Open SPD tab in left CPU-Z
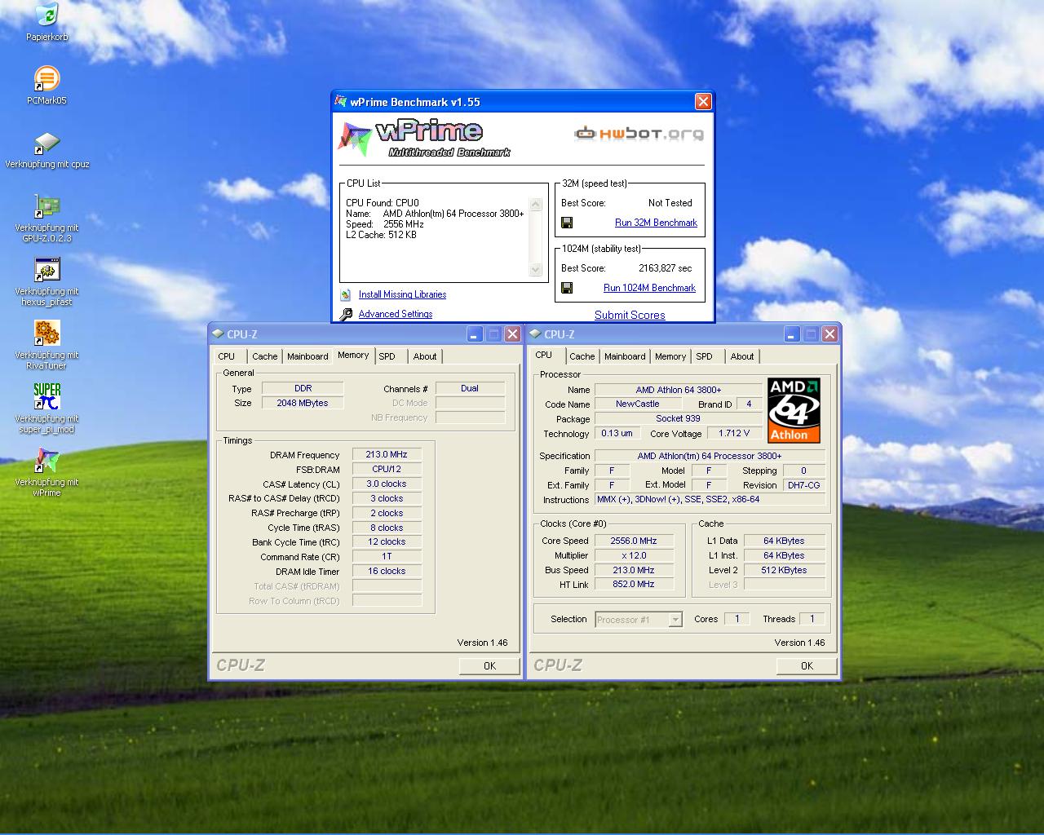This screenshot has height=835, width=1044. (387, 356)
